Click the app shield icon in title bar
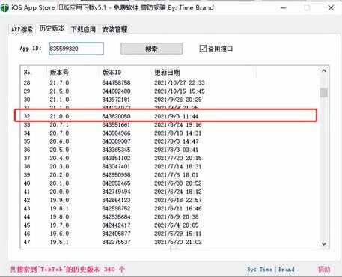This screenshot has width=342, height=277. pyautogui.click(x=4, y=7)
